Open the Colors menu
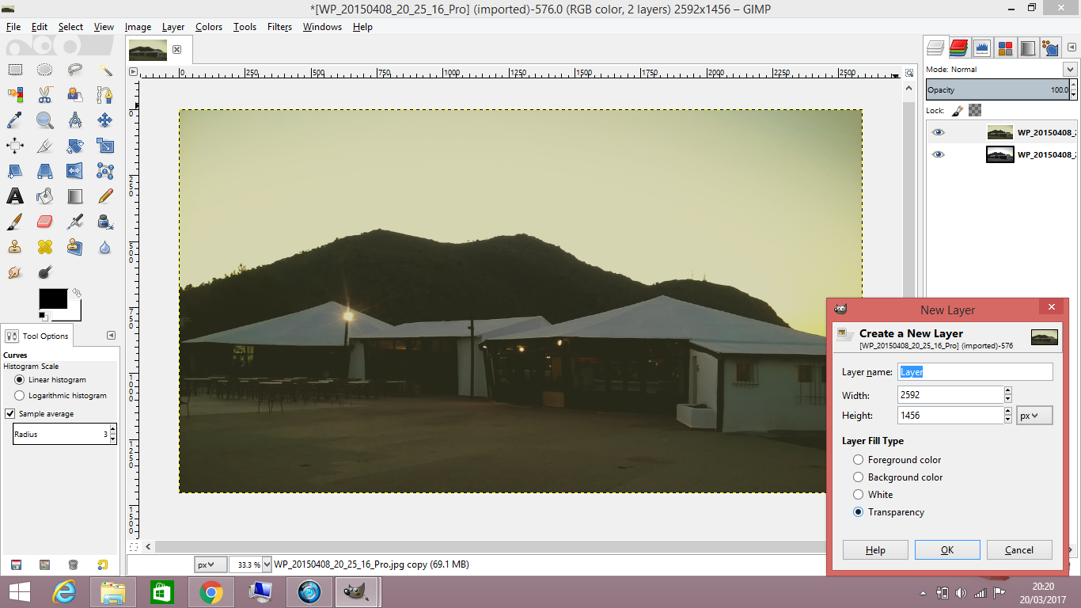1081x608 pixels. coord(208,26)
